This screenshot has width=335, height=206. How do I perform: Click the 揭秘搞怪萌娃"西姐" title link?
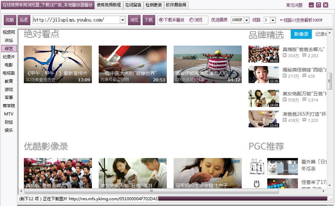click(304, 70)
